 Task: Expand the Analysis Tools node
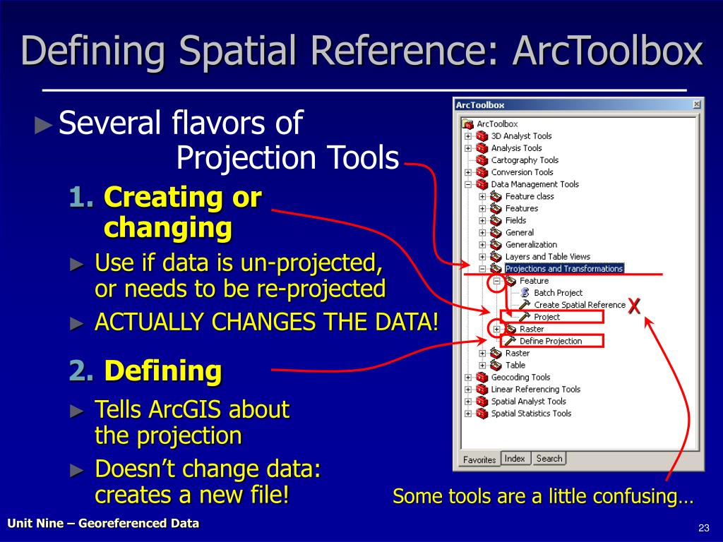pyautogui.click(x=468, y=148)
